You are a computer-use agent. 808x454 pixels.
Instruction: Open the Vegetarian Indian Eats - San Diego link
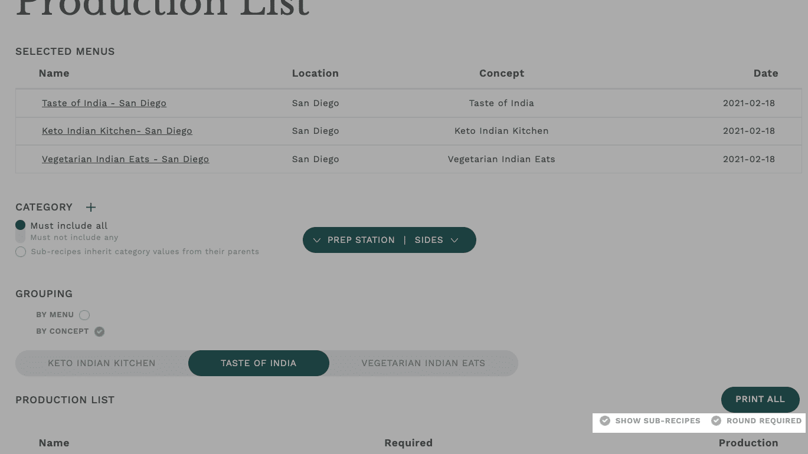coord(125,159)
